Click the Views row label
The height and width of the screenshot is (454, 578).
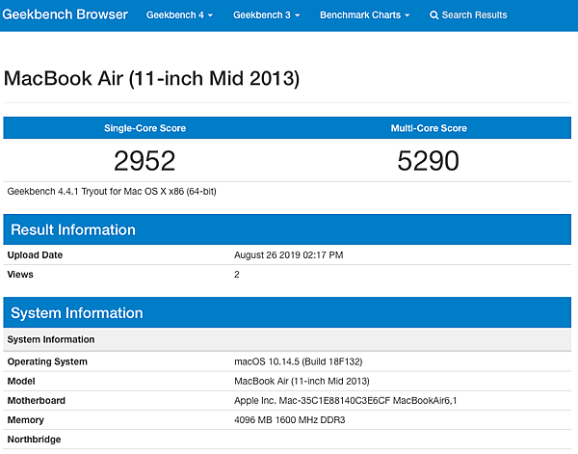point(21,274)
